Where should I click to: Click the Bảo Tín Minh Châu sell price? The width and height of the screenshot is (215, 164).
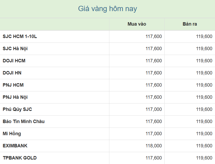[x=204, y=121]
